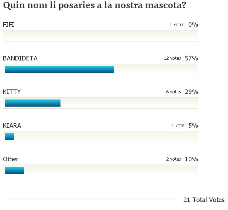Select the KIARA option label

[12, 126]
